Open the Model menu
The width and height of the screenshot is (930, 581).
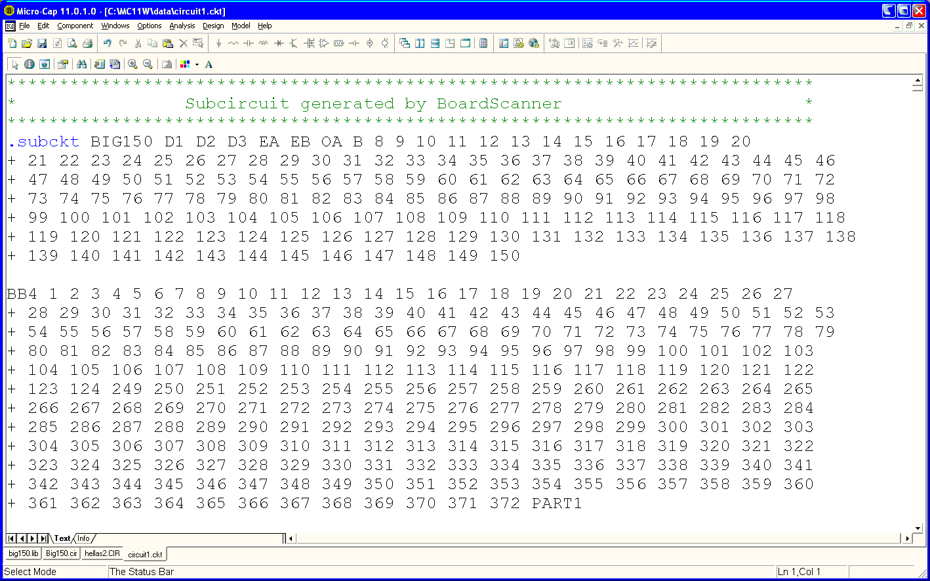pos(241,26)
